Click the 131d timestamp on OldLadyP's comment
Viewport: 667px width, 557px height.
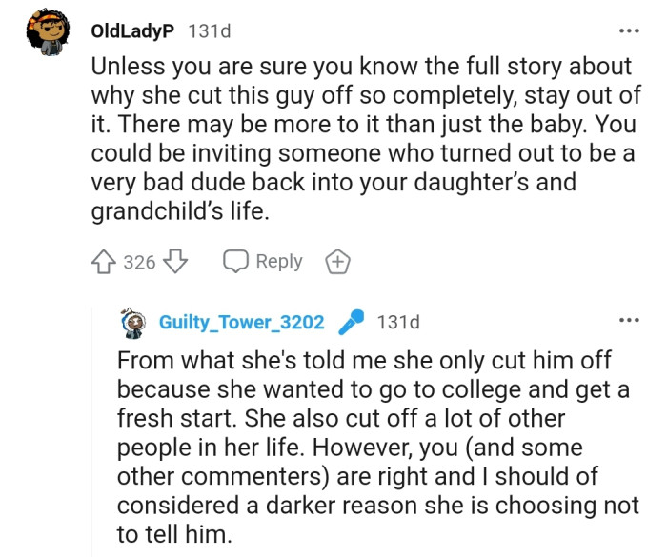tap(210, 31)
